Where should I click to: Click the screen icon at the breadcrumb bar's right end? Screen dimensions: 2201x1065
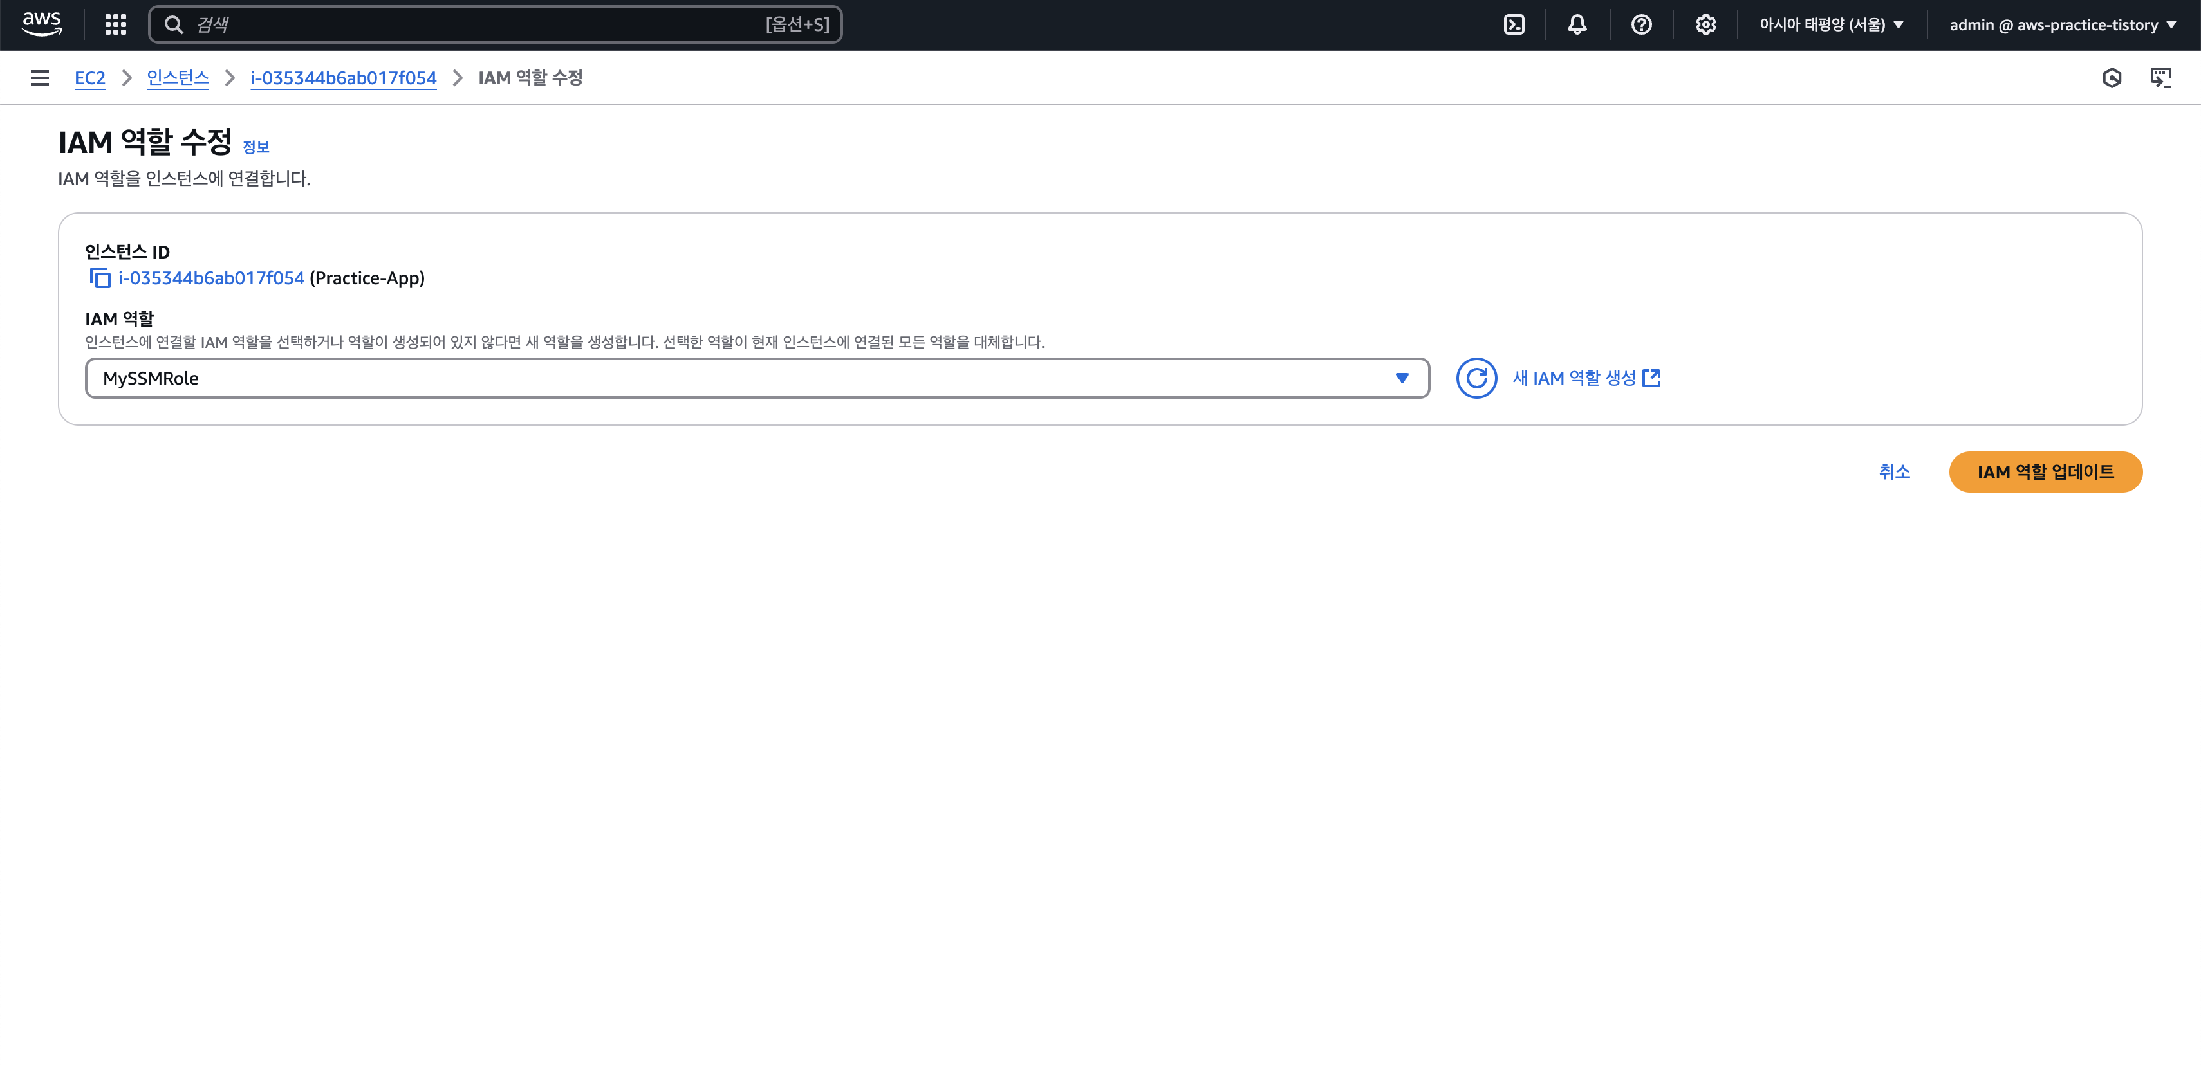tap(2160, 78)
